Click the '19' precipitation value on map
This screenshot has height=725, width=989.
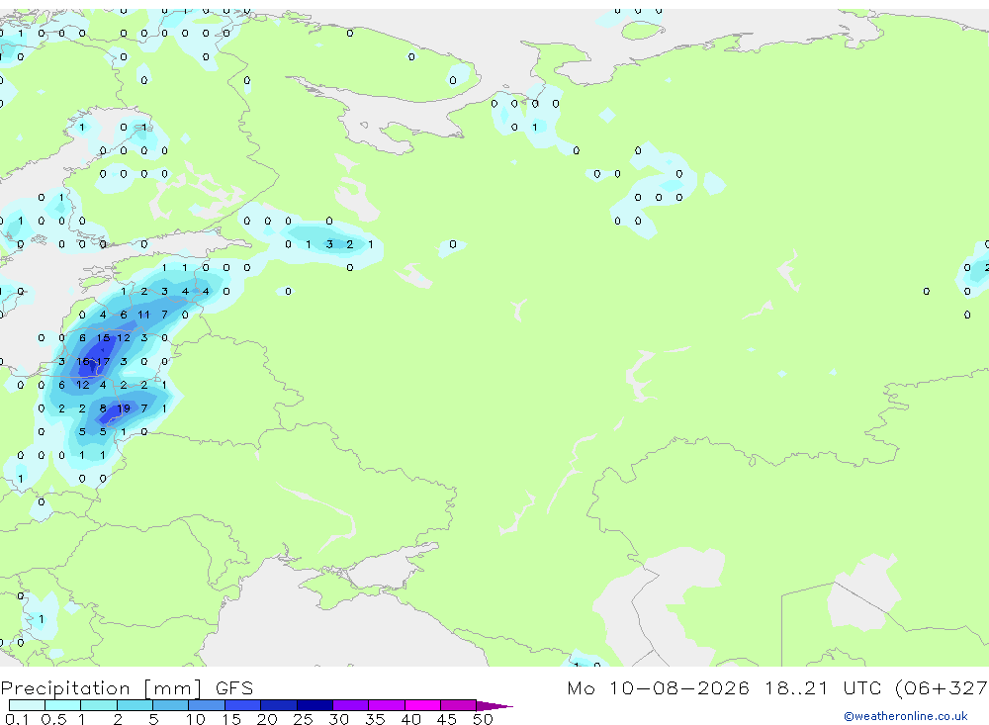point(124,408)
